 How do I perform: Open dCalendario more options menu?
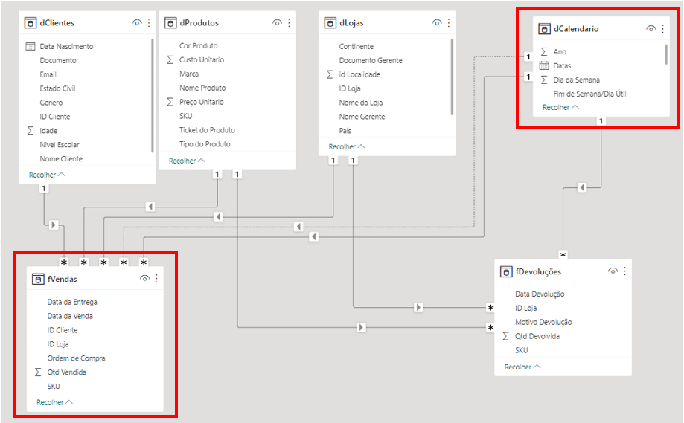tap(663, 29)
